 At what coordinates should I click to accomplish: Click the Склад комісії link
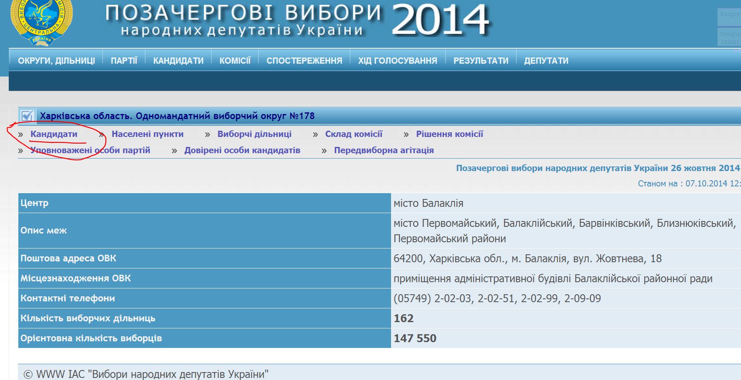pos(354,134)
